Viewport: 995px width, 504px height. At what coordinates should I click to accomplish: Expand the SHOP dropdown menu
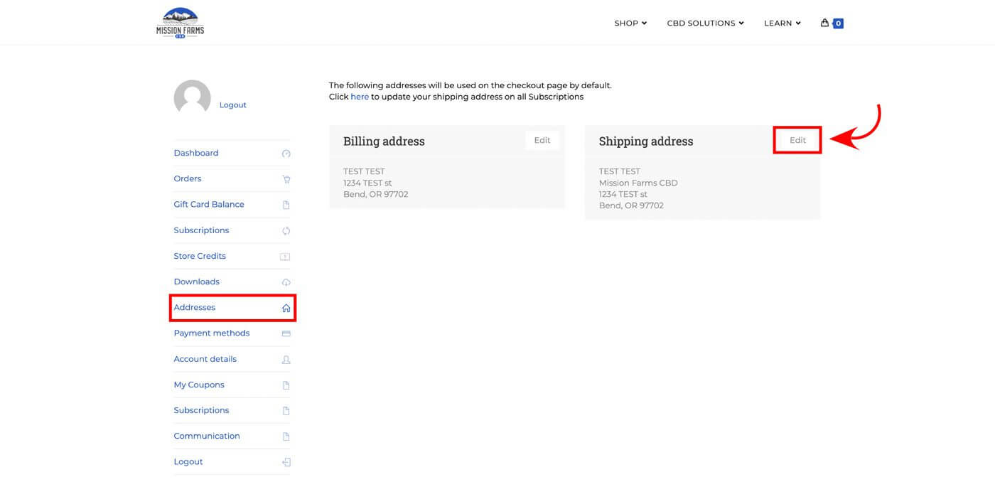(630, 23)
